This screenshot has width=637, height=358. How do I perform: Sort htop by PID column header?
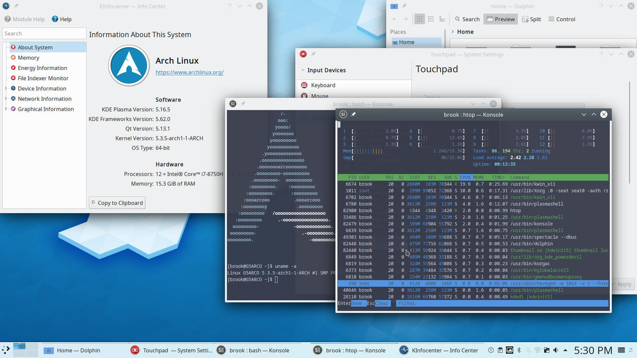[x=352, y=177]
